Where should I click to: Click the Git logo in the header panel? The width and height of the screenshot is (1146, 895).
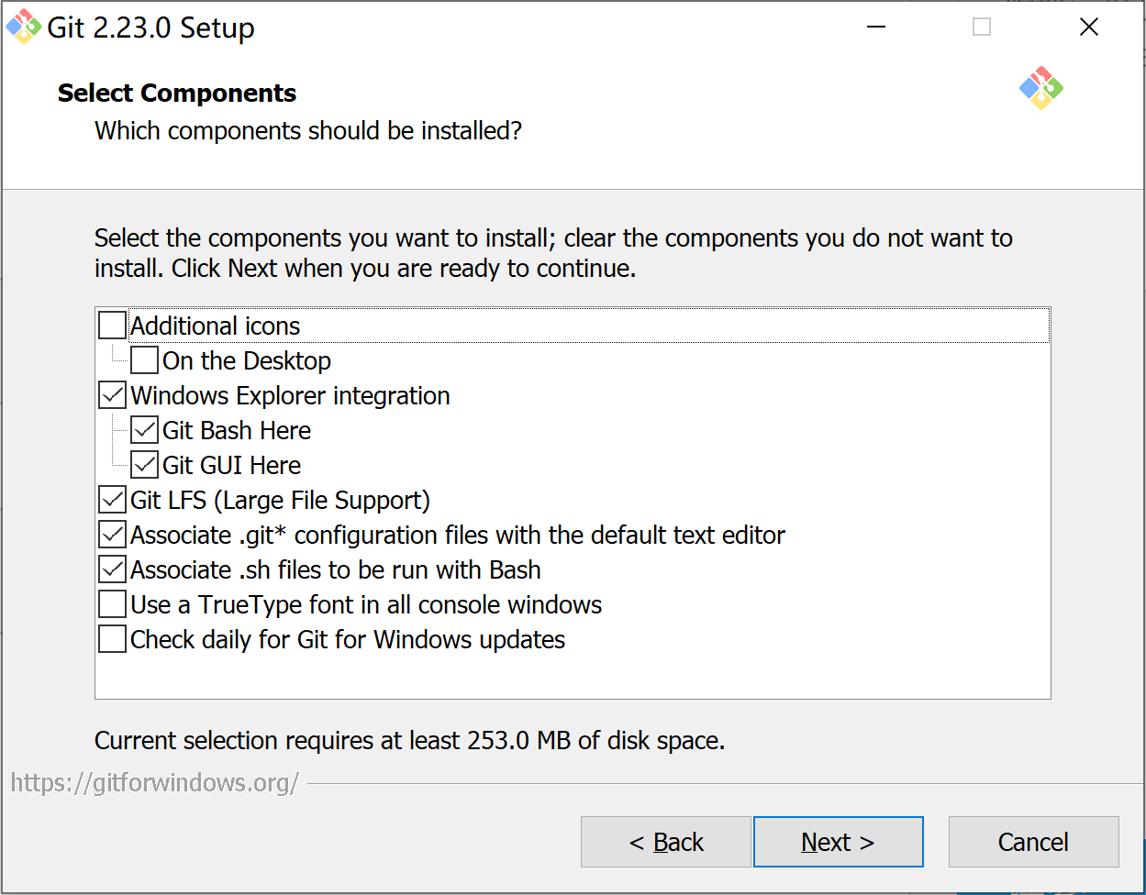[x=1040, y=88]
